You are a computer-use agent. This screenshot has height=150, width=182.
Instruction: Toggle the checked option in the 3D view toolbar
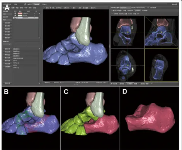point(51,8)
